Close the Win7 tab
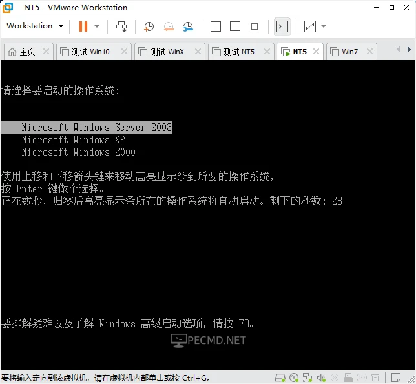The image size is (416, 384). click(x=369, y=52)
